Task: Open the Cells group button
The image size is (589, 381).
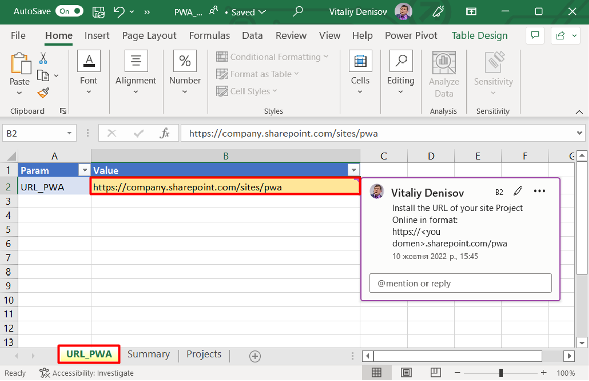Action: [360, 72]
